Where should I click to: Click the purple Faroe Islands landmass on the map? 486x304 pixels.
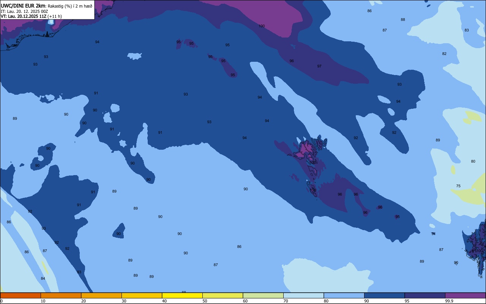(308, 149)
